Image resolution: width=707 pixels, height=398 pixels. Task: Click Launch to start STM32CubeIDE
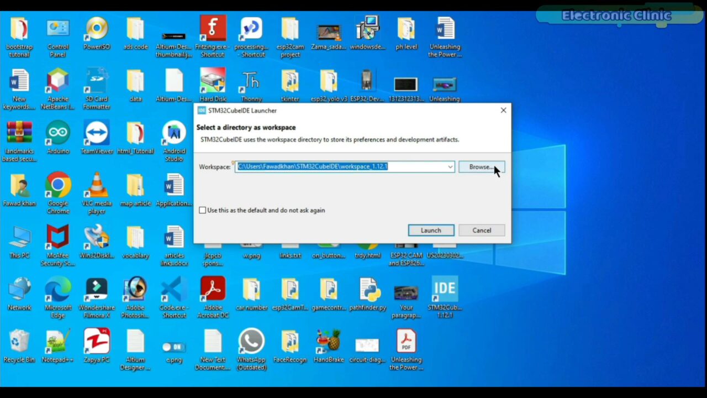(431, 231)
